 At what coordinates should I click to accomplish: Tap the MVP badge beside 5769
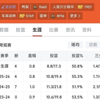click(22, 16)
